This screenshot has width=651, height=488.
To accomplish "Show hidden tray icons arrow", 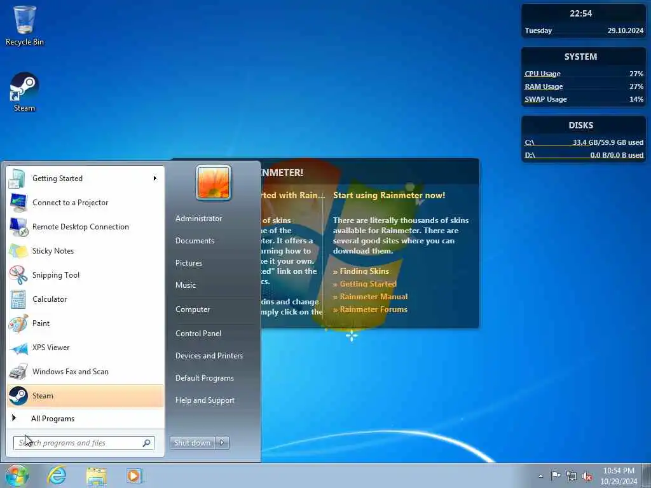I will pos(540,476).
